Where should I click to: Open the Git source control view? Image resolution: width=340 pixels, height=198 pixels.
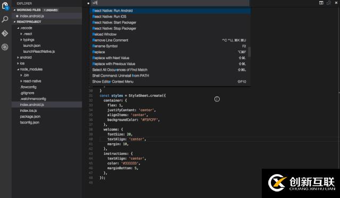coord(5,33)
